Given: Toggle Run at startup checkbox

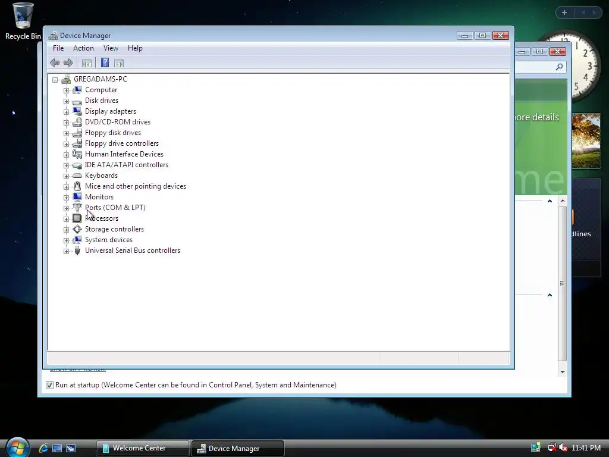Looking at the screenshot, I should pyautogui.click(x=49, y=385).
